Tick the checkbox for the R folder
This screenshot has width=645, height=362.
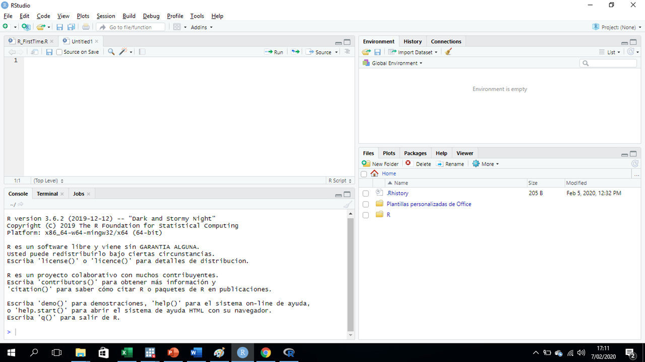[366, 215]
